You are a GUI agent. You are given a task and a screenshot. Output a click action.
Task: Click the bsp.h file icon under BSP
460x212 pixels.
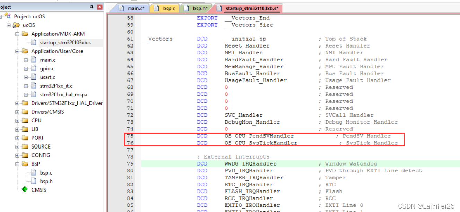pos(33,181)
